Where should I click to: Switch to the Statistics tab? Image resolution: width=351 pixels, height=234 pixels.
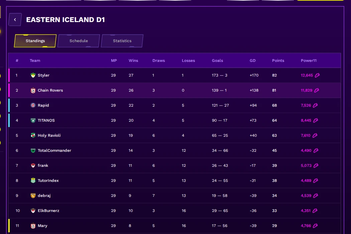click(x=122, y=41)
